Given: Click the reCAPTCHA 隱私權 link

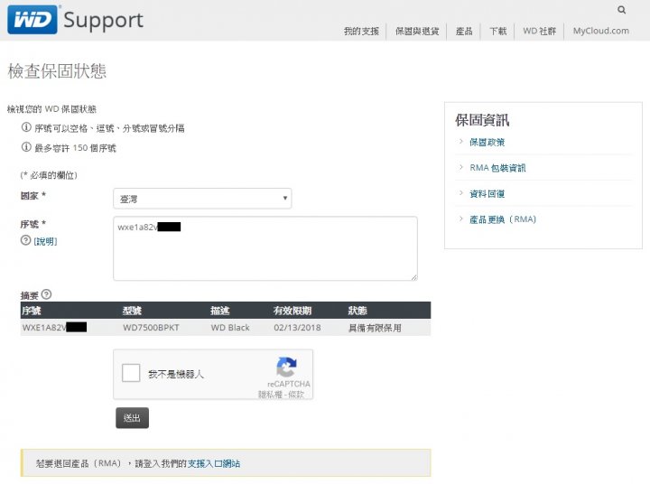Looking at the screenshot, I should click(x=270, y=394).
